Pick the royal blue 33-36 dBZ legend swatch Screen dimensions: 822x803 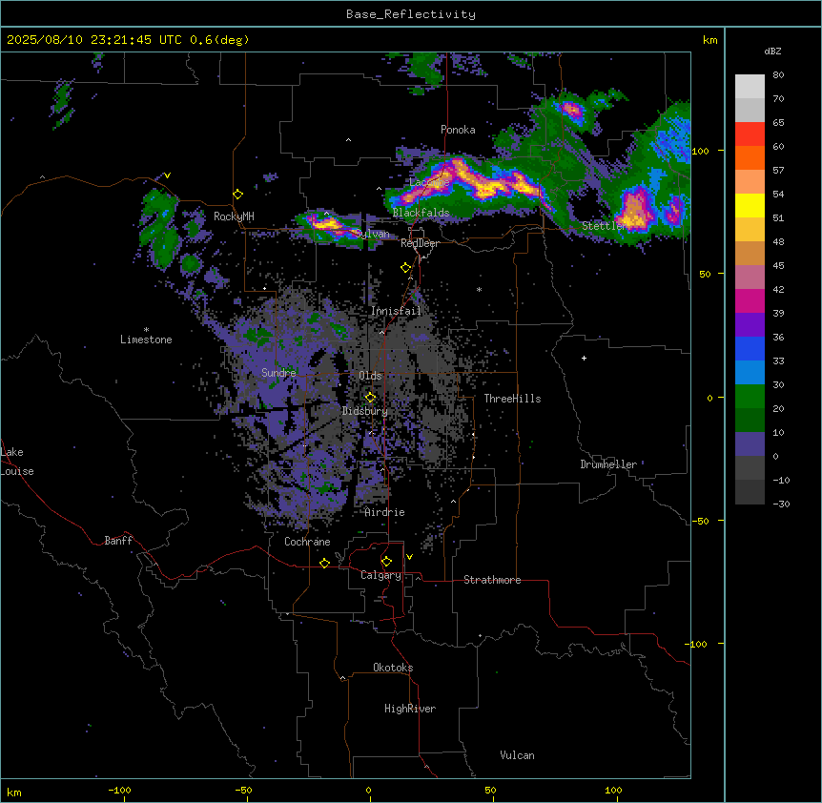(x=750, y=348)
